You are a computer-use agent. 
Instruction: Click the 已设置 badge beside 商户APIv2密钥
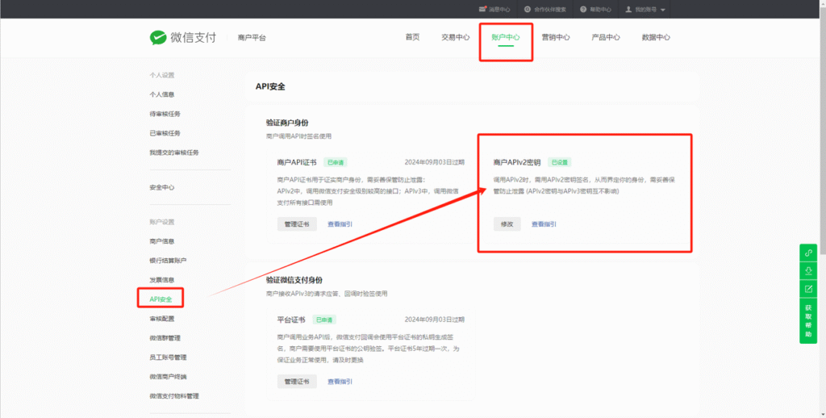pyautogui.click(x=560, y=162)
